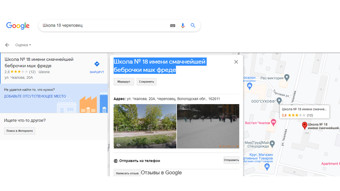Click the blue route diamond icon
This screenshot has height=191, width=340.
tap(97, 64)
